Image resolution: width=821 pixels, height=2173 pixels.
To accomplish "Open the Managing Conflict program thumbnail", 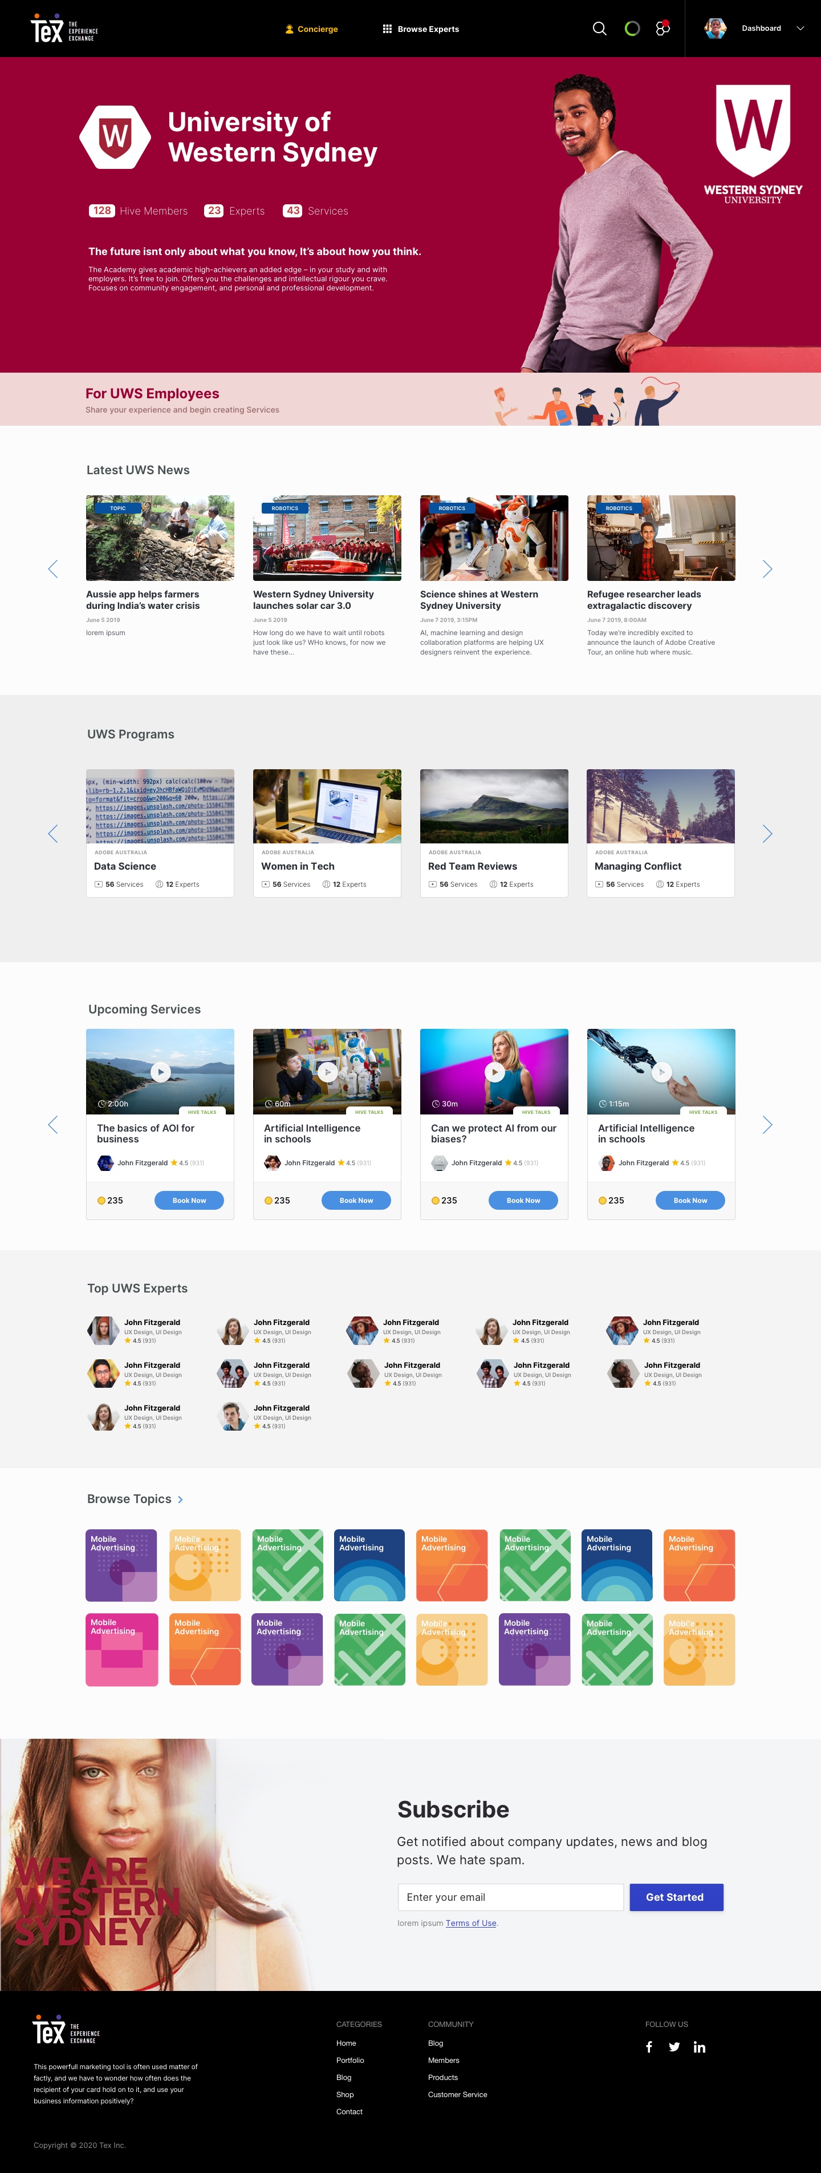I will click(661, 806).
